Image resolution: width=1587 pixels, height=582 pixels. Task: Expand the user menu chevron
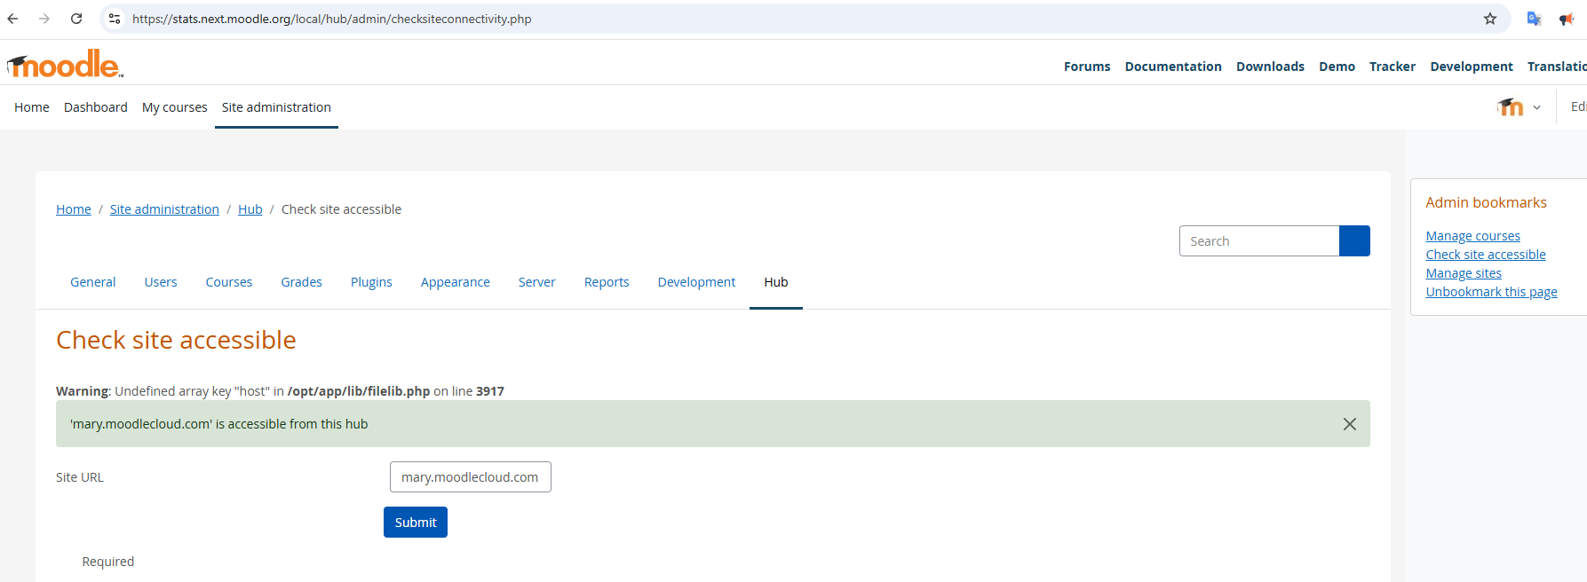coord(1536,107)
